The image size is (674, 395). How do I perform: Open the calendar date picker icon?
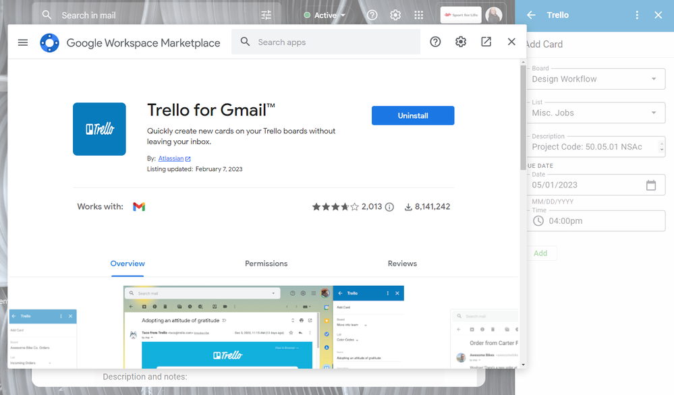click(x=651, y=185)
